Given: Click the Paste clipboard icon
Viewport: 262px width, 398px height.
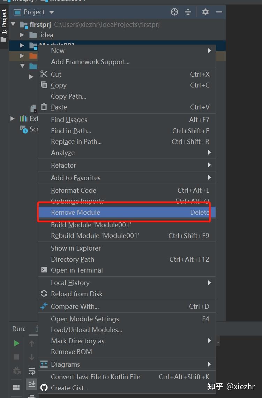Looking at the screenshot, I should point(44,107).
